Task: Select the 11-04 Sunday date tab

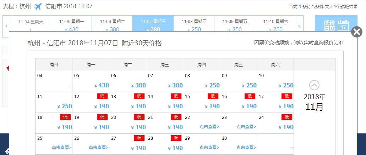Action: click(x=31, y=23)
